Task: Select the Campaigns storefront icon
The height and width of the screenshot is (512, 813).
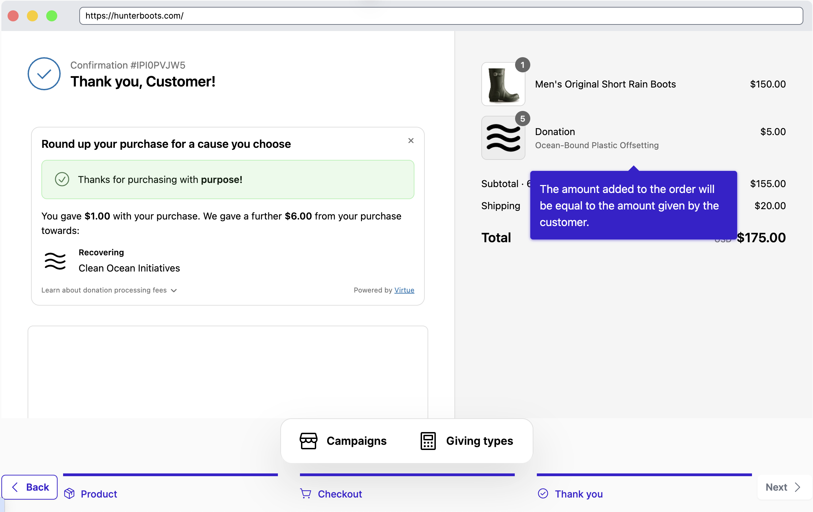Action: click(309, 441)
